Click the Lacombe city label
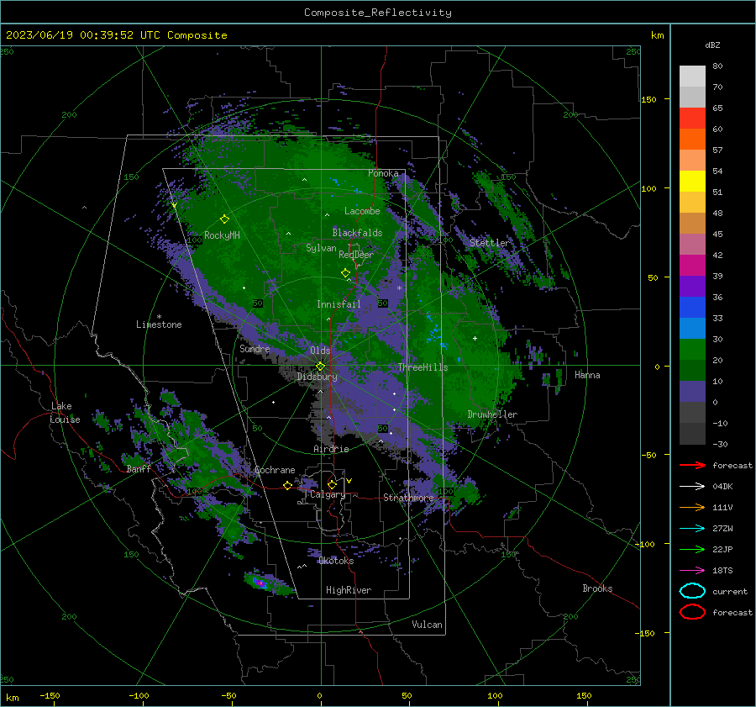 pos(362,211)
